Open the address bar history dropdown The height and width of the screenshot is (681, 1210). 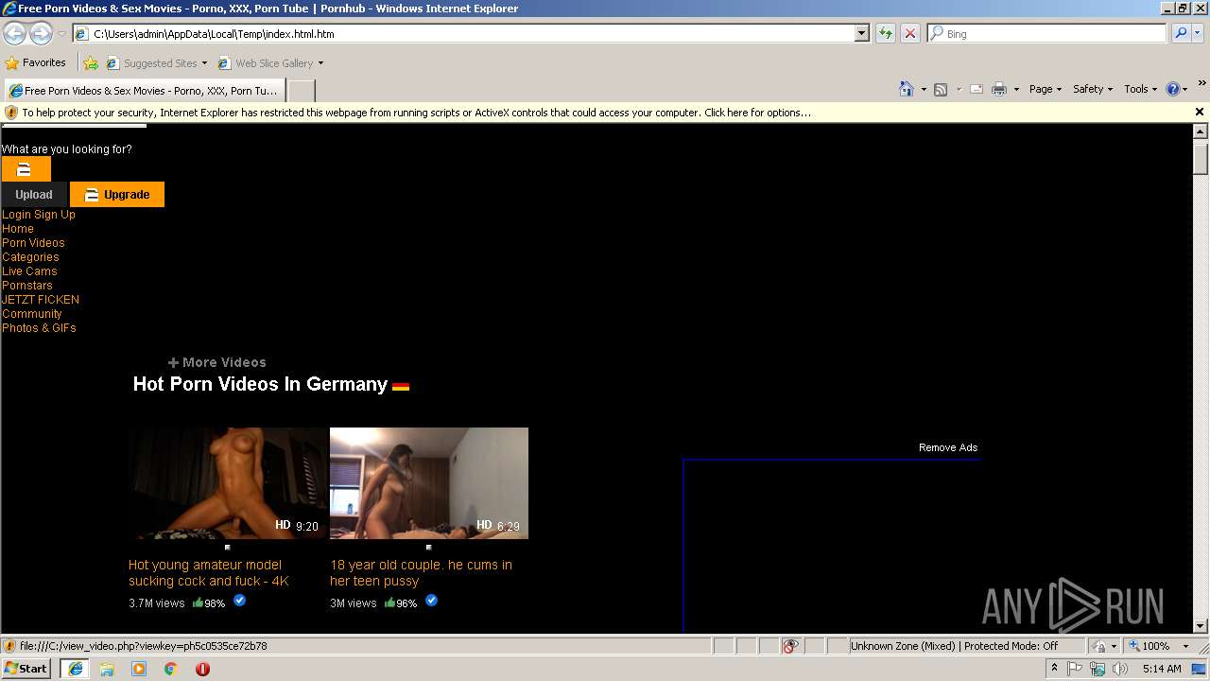[861, 33]
